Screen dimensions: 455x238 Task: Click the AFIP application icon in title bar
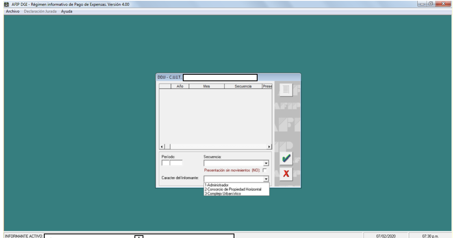coord(3,4)
